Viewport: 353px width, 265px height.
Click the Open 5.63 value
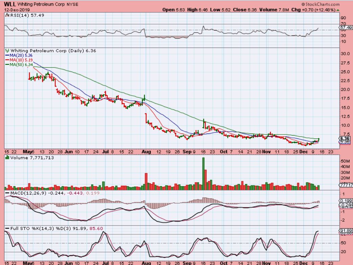173,10
